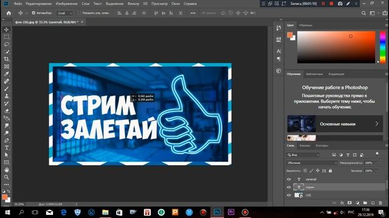This screenshot has height=218, width=389.
Task: Open the Paragraph panel icon
Action: pos(278,59)
